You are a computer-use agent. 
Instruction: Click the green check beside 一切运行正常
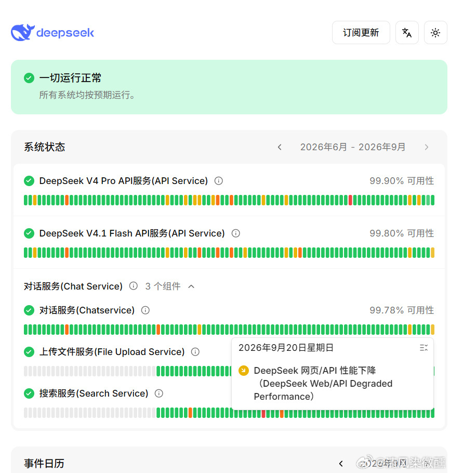click(29, 78)
